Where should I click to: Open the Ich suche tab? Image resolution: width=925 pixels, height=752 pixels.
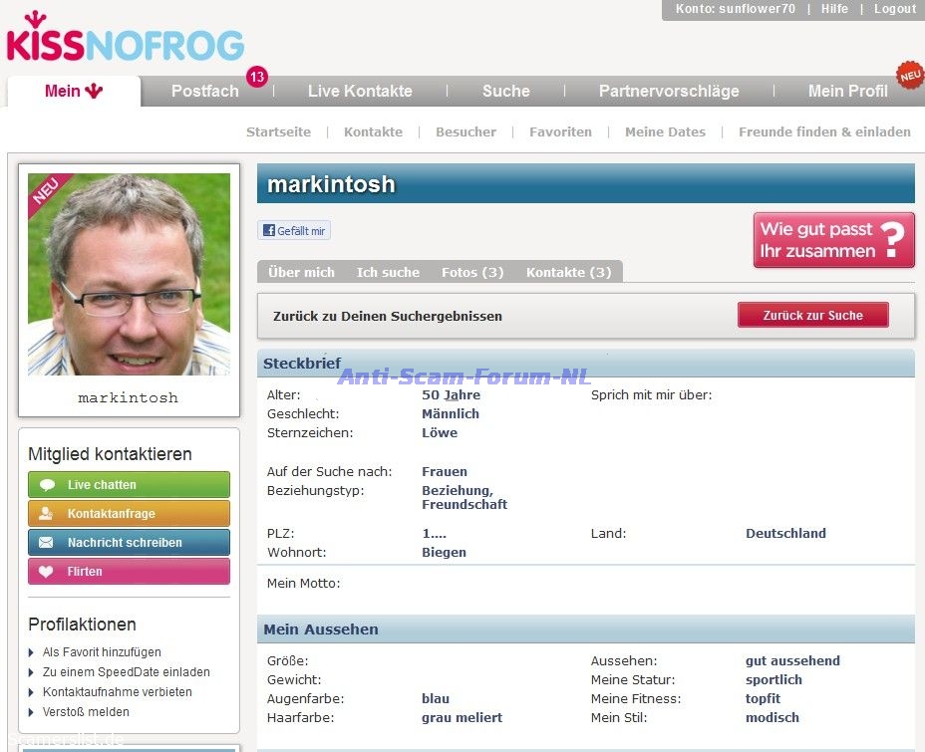click(388, 272)
